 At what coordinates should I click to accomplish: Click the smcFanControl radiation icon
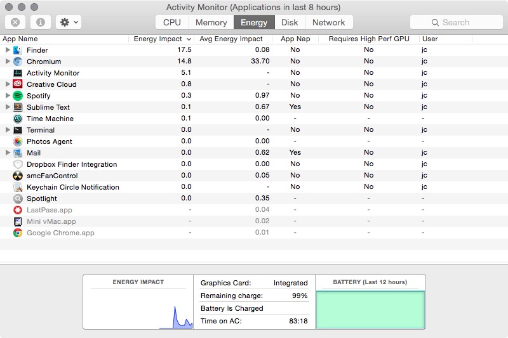pos(18,176)
